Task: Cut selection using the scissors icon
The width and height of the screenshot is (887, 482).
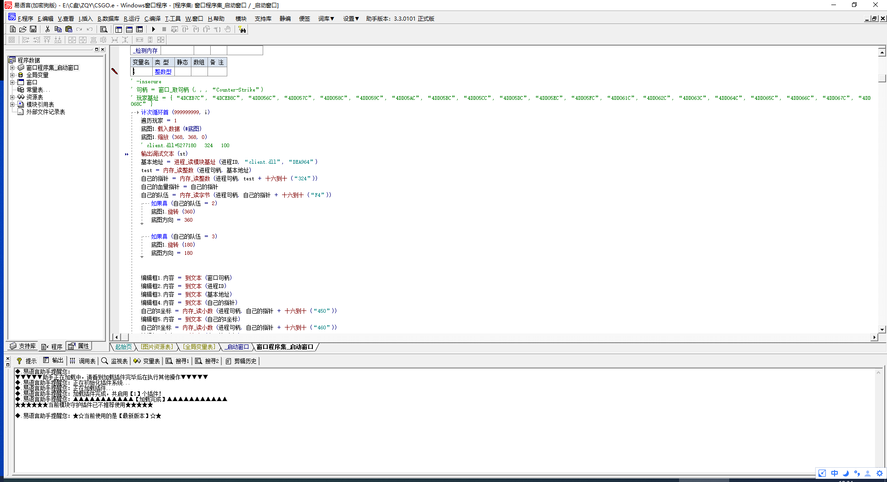Action: tap(47, 29)
